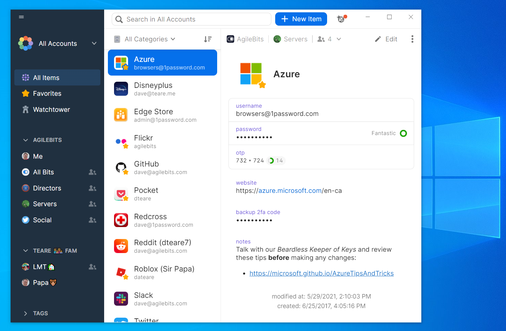
Task: Click the bug reporting icon with red badge
Action: [341, 19]
